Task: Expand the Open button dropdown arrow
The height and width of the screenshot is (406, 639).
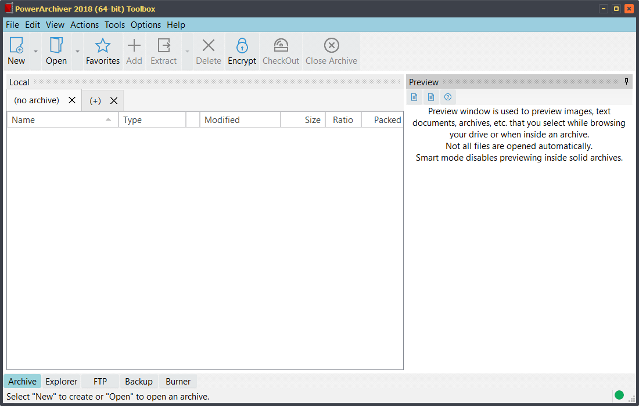Action: [77, 51]
